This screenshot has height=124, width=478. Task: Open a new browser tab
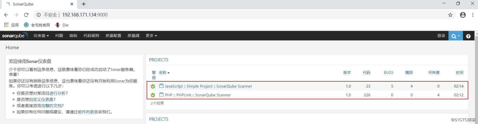click(84, 4)
